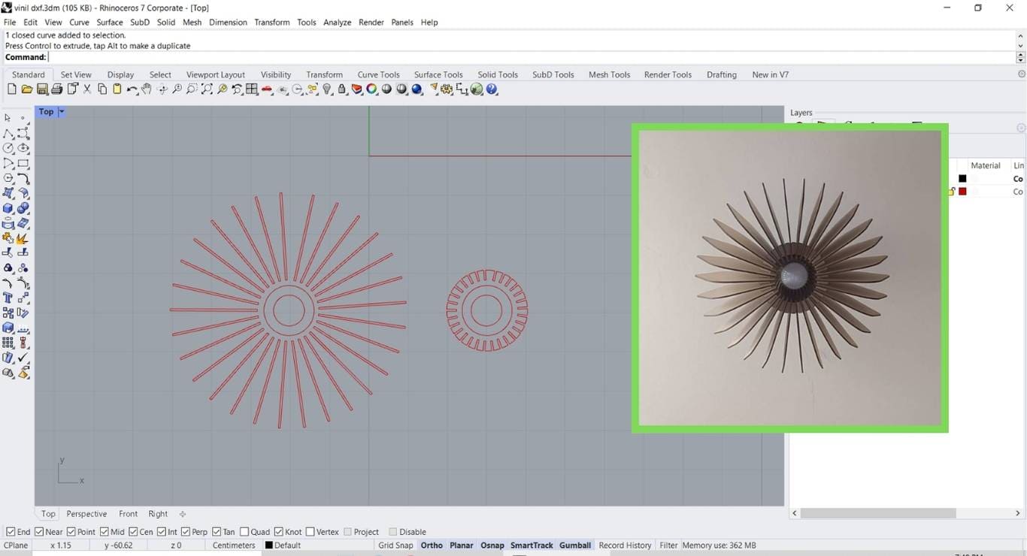Switch to the Perspective viewport tab
Screen dimensions: 1027x556
[x=86, y=514]
